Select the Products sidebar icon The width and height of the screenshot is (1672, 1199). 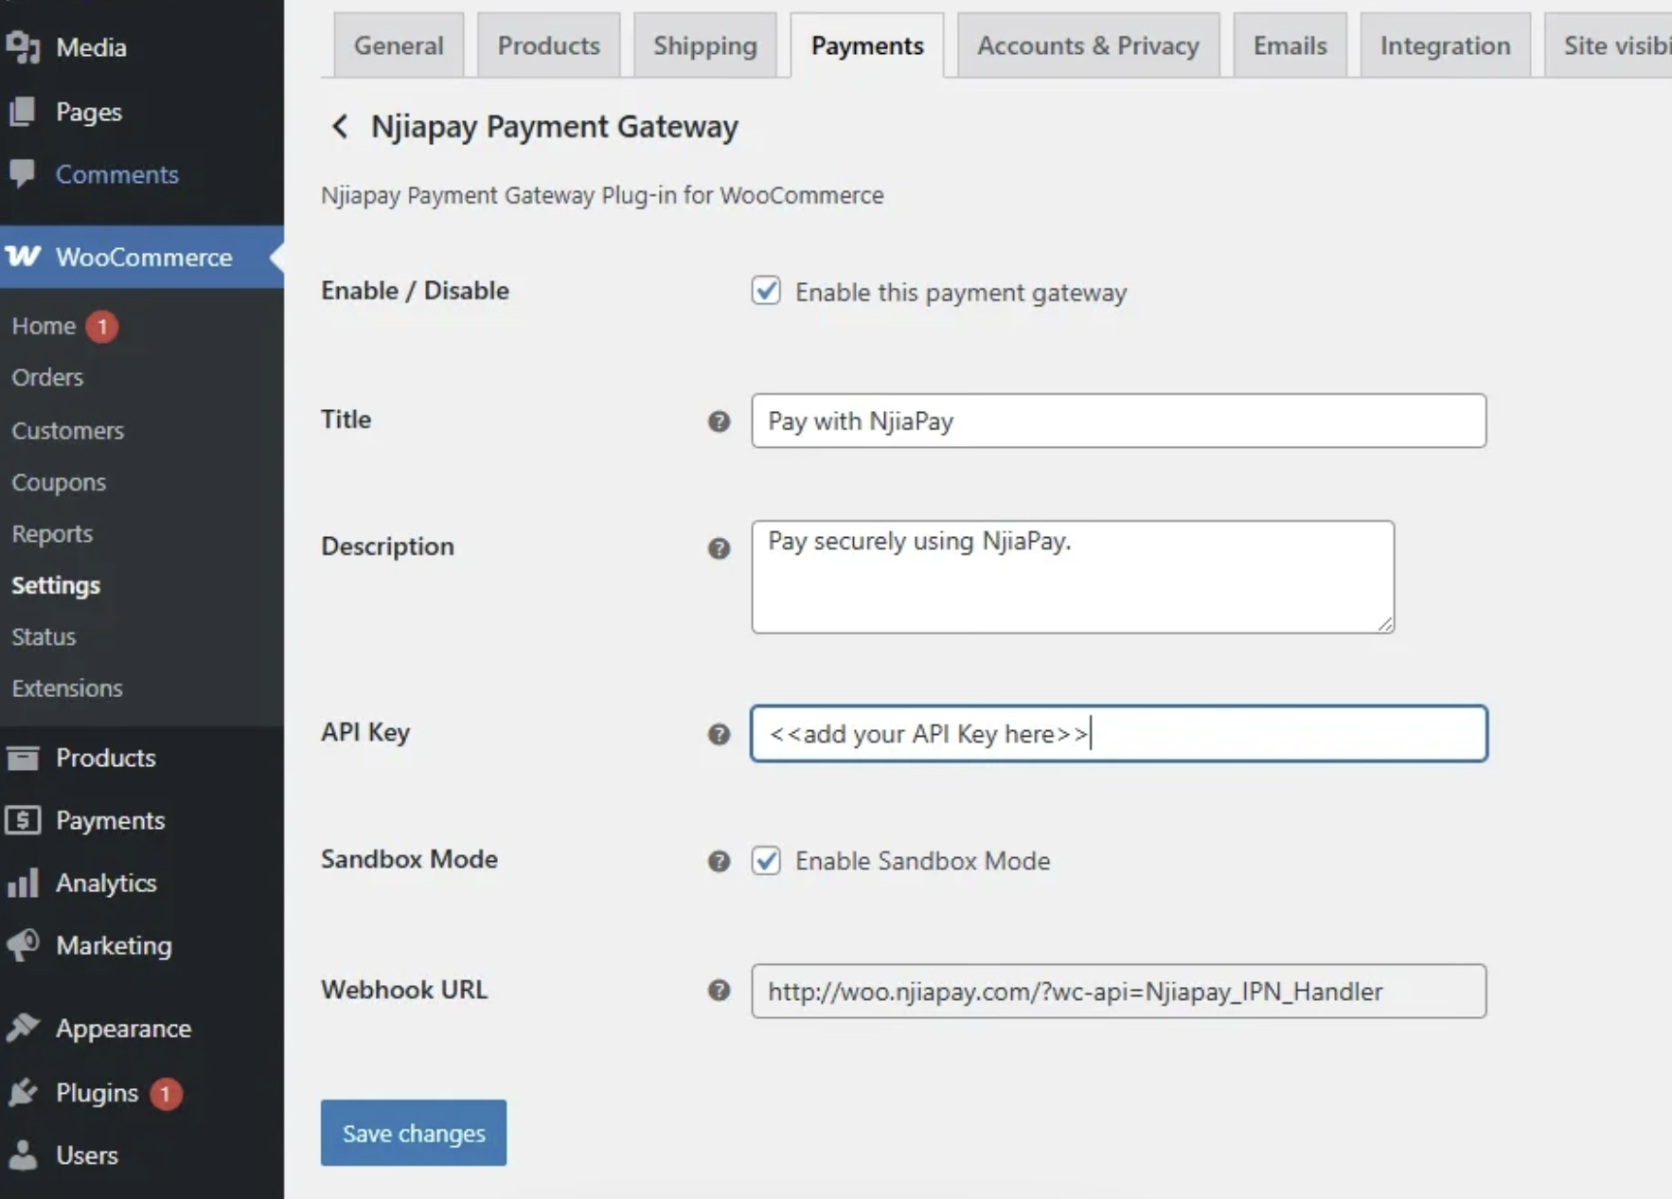pyautogui.click(x=22, y=757)
